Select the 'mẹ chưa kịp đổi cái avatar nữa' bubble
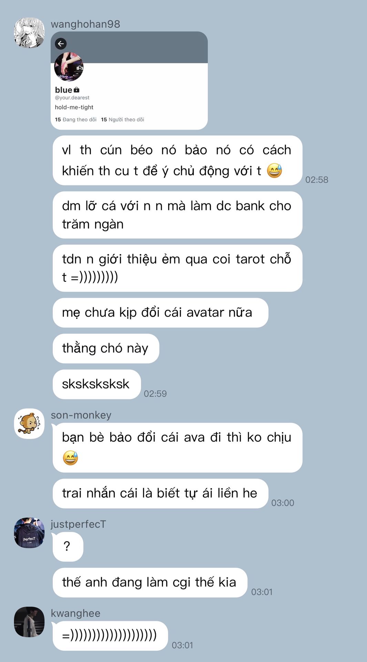Image resolution: width=367 pixels, height=662 pixels. click(160, 313)
